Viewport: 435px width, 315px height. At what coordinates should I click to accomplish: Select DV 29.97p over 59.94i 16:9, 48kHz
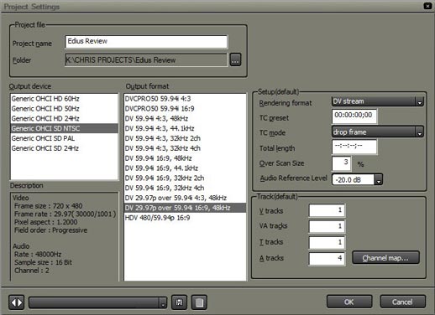(185, 208)
